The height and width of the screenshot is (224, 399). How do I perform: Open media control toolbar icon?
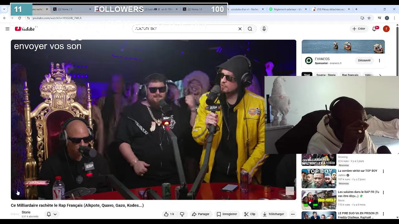(379, 18)
